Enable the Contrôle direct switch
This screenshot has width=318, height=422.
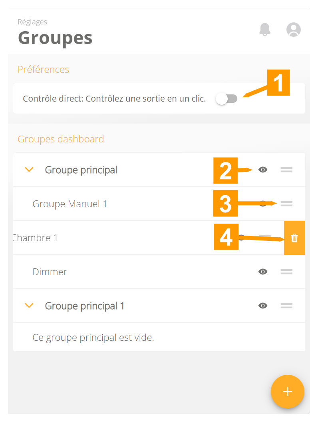(x=227, y=98)
